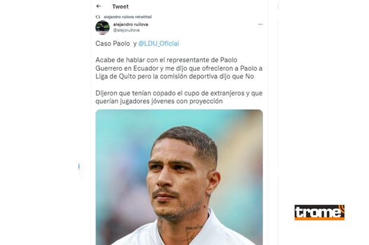
Task: Open alejandro ruilova's profile avatar
Action: coord(102,27)
